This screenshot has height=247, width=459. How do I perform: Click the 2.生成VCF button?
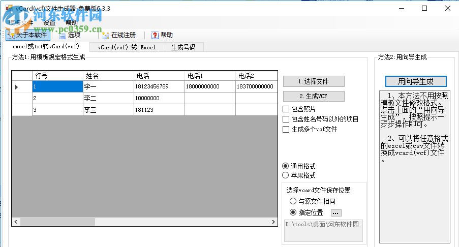314,96
